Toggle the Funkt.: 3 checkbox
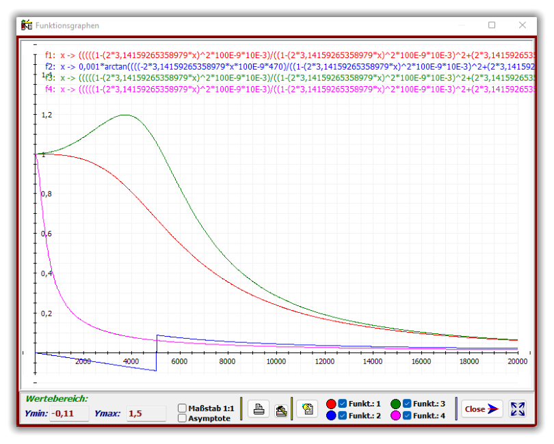The height and width of the screenshot is (444, 554). 407,403
